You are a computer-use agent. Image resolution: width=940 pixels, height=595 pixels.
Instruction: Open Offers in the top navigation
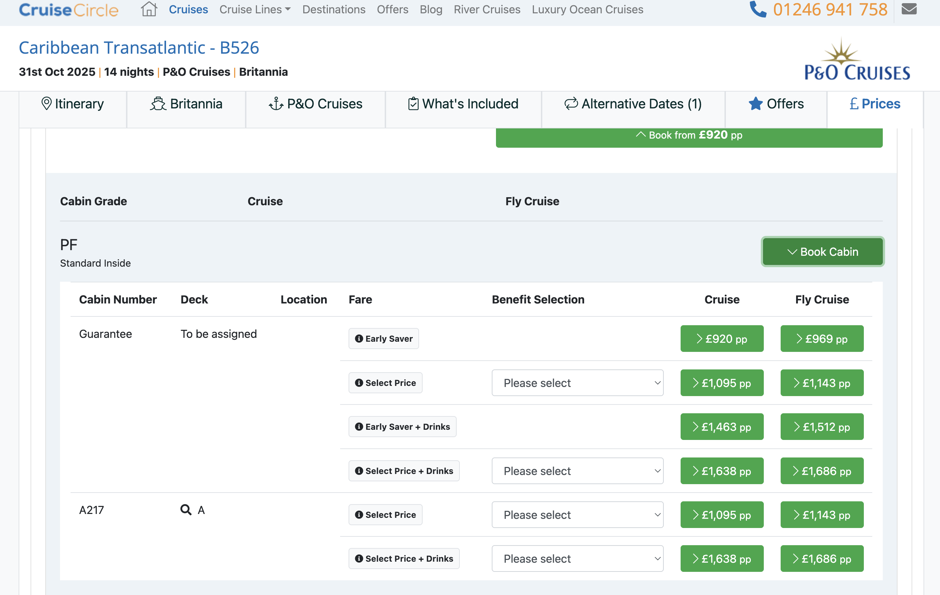pyautogui.click(x=392, y=9)
